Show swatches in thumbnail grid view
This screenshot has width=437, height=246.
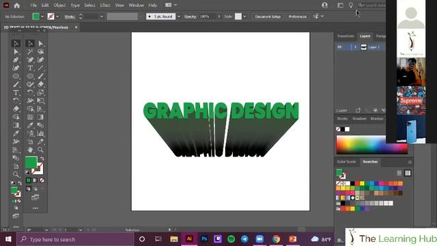tap(408, 173)
